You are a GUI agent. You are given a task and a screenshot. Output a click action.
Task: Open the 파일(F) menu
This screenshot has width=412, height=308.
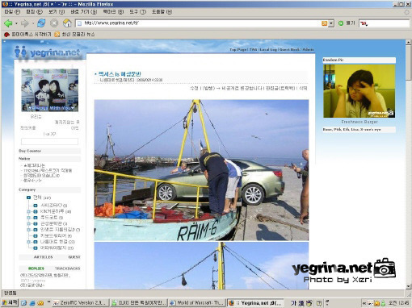[12, 12]
